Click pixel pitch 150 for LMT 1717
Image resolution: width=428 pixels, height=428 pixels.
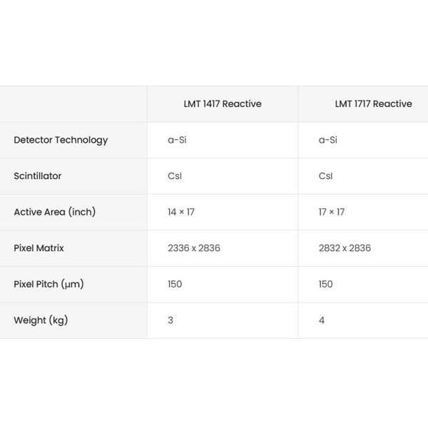325,284
